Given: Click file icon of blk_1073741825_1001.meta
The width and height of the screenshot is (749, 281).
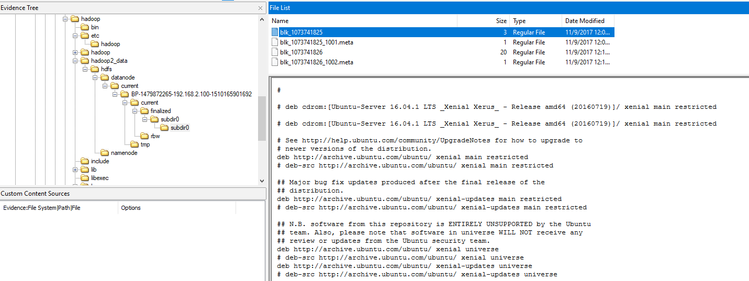Looking at the screenshot, I should pos(275,42).
